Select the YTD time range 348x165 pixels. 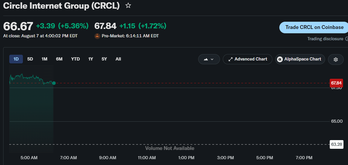point(76,59)
